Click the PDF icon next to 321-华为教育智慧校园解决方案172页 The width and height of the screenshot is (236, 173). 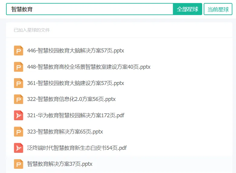(18, 115)
